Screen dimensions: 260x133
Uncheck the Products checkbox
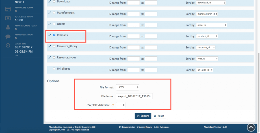(54, 35)
